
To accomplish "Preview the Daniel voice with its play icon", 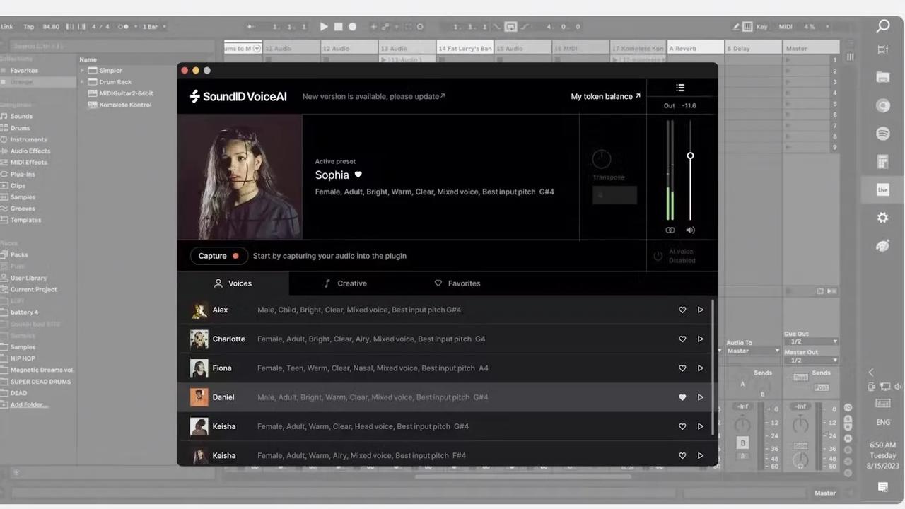I will [701, 397].
